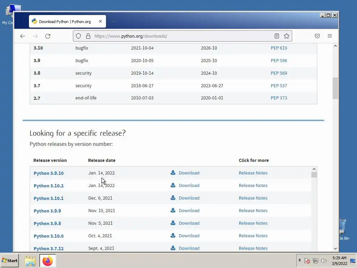Open the PEP 596 link
The image size is (357, 268).
tap(279, 61)
